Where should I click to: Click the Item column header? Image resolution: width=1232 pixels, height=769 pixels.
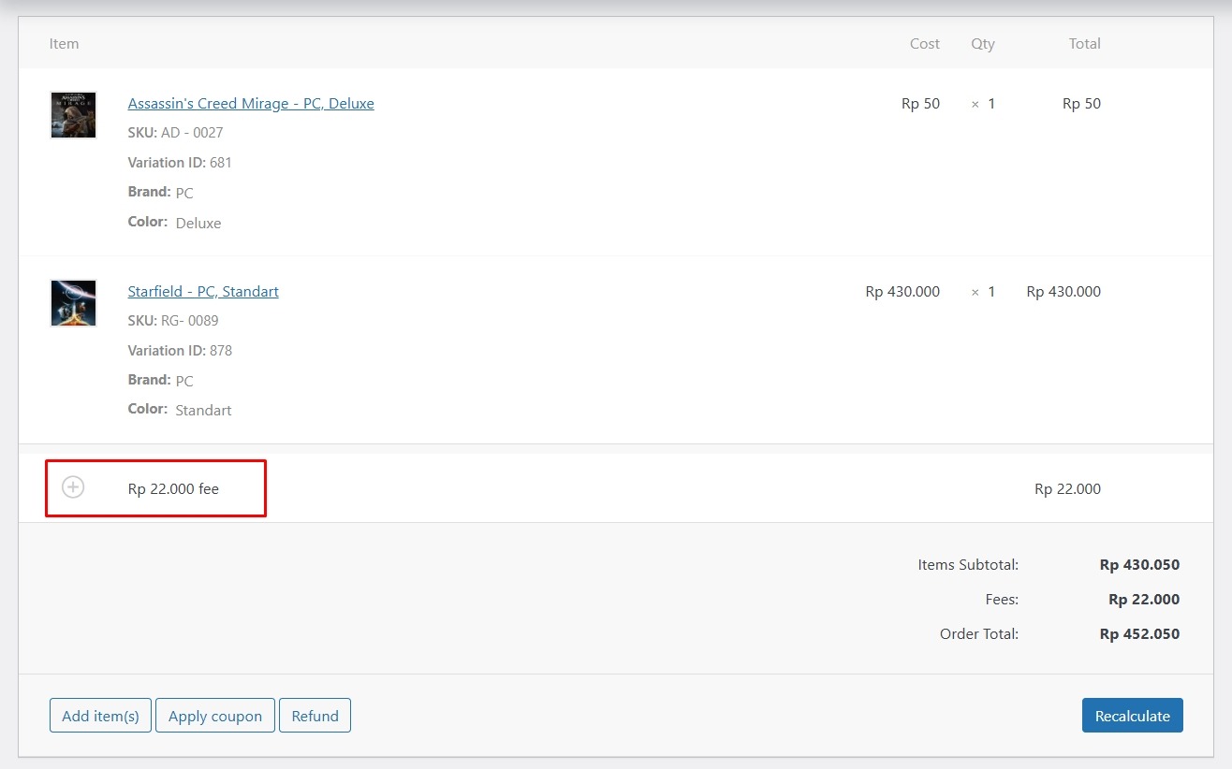[x=64, y=44]
